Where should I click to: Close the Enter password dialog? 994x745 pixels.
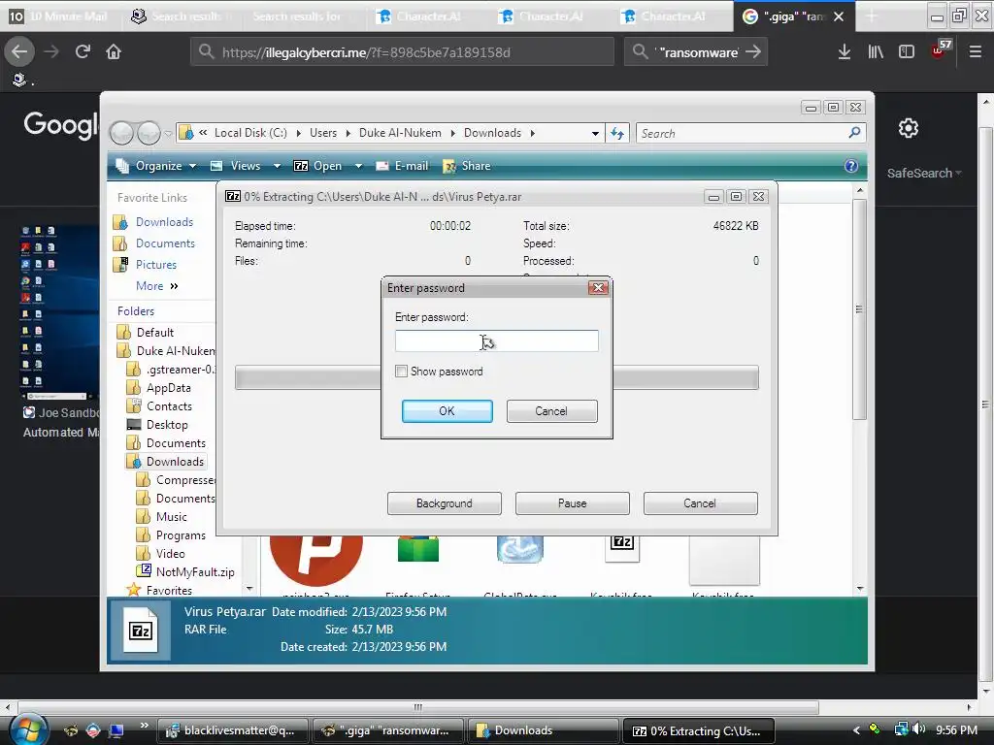pos(598,288)
